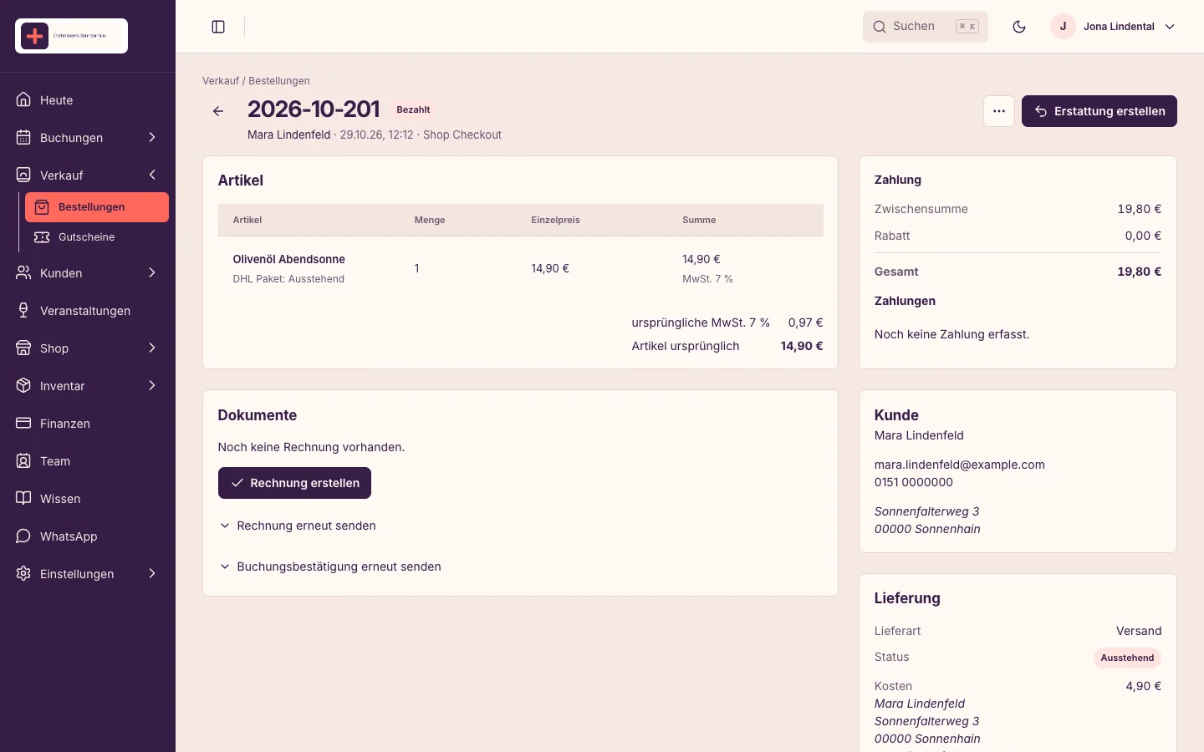1204x752 pixels.
Task: Click the Einstellungen gear icon
Action: [x=23, y=573]
